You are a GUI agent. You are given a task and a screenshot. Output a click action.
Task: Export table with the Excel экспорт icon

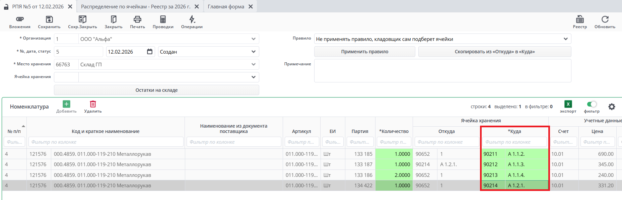pyautogui.click(x=568, y=104)
